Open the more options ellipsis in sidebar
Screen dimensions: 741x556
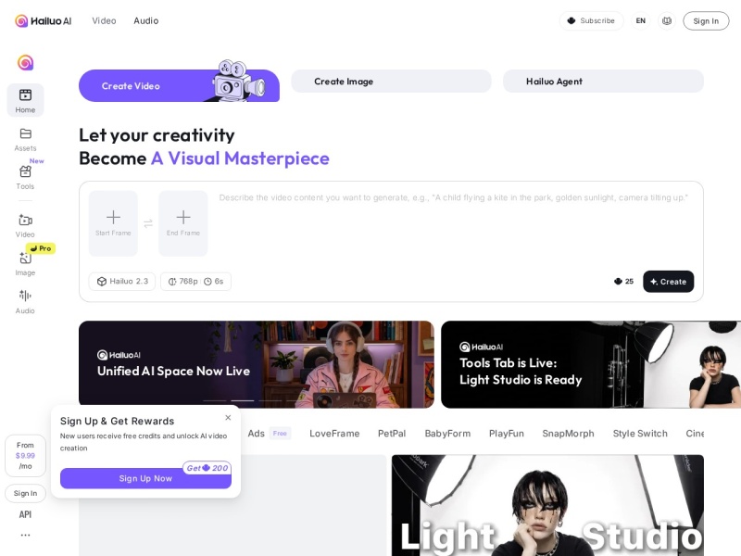26,535
